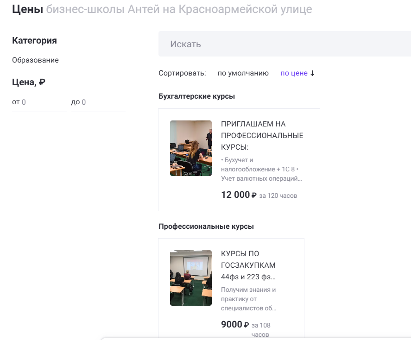Click the Цены page heading

pyautogui.click(x=27, y=9)
